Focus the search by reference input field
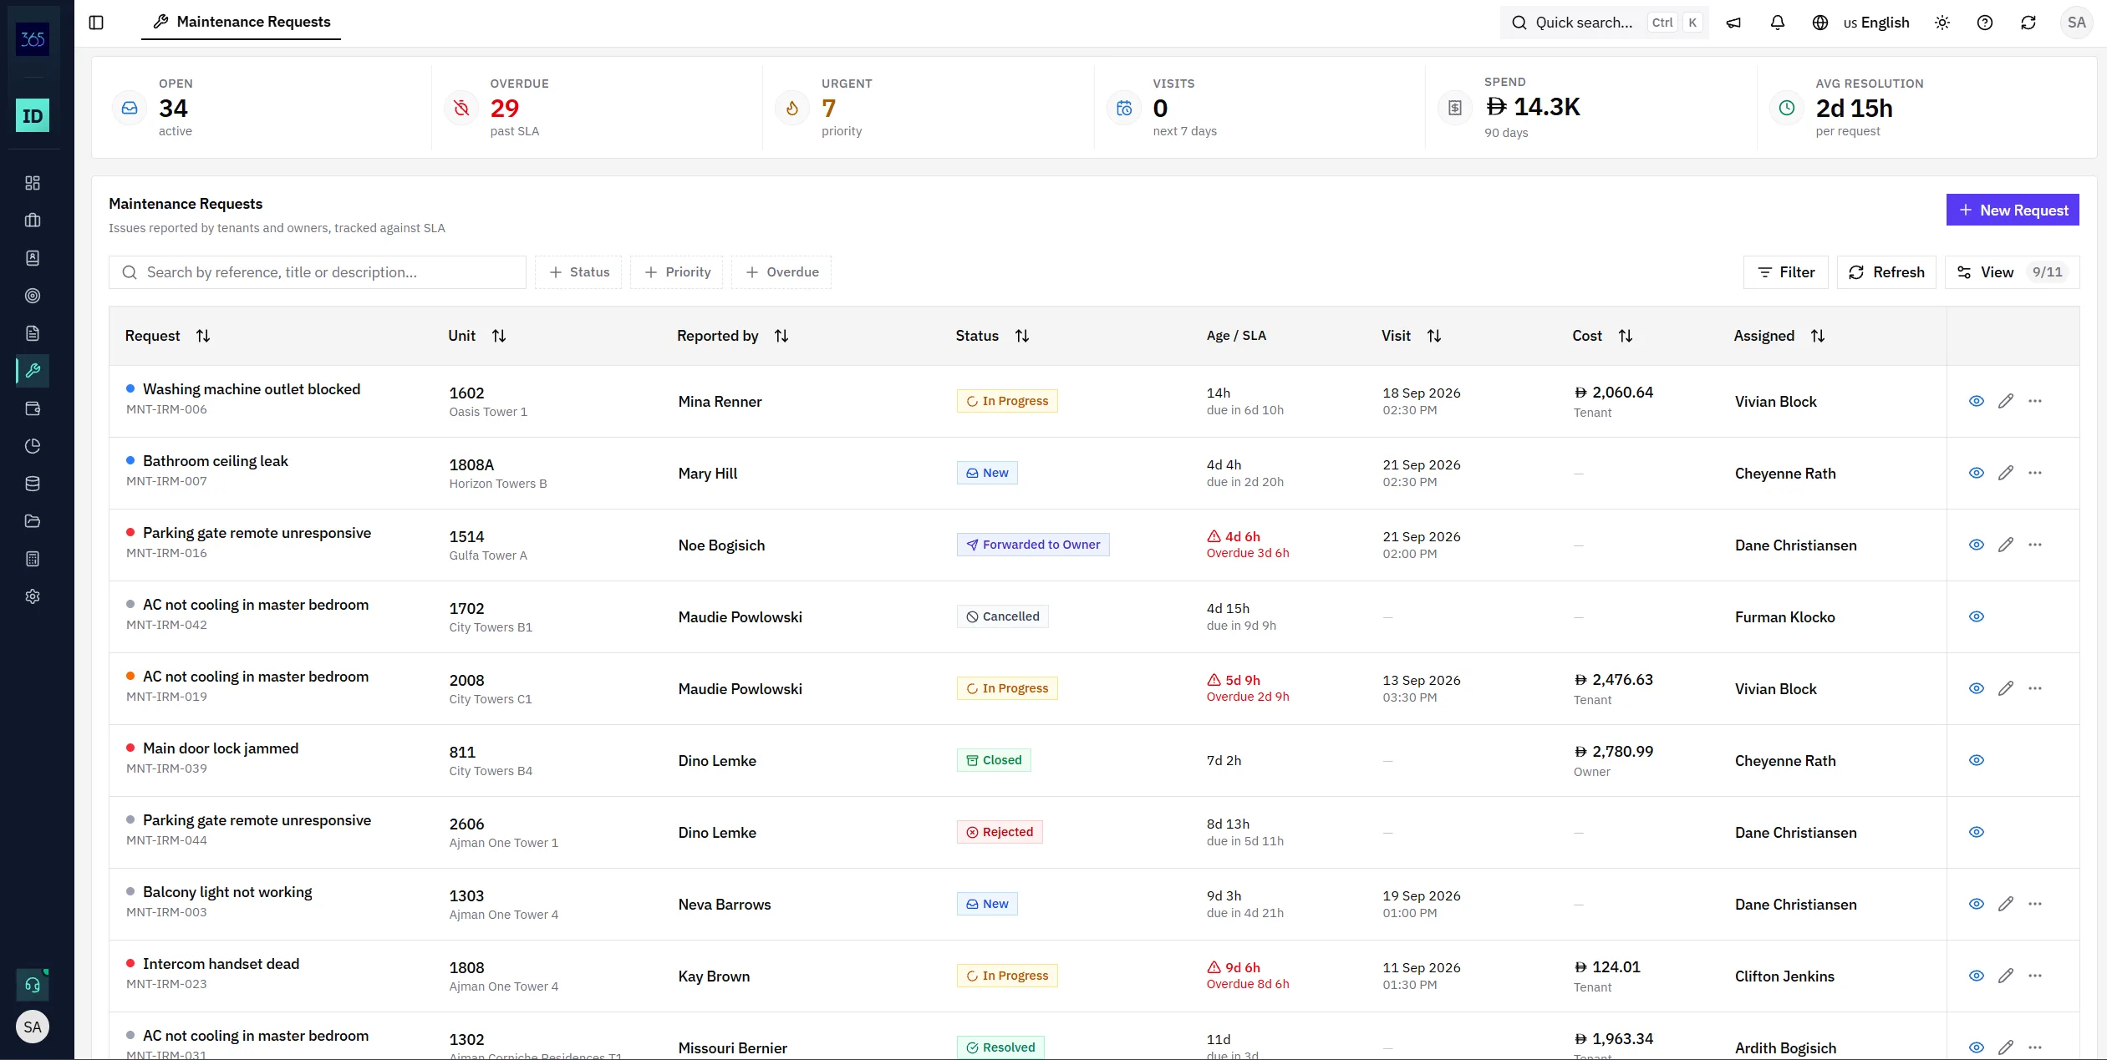Screen dimensions: 2107x1060 tap(318, 272)
